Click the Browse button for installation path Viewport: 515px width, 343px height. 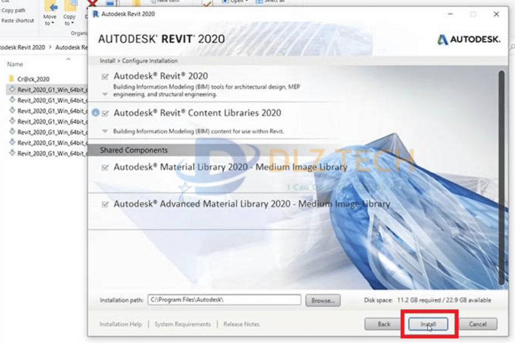pos(323,300)
